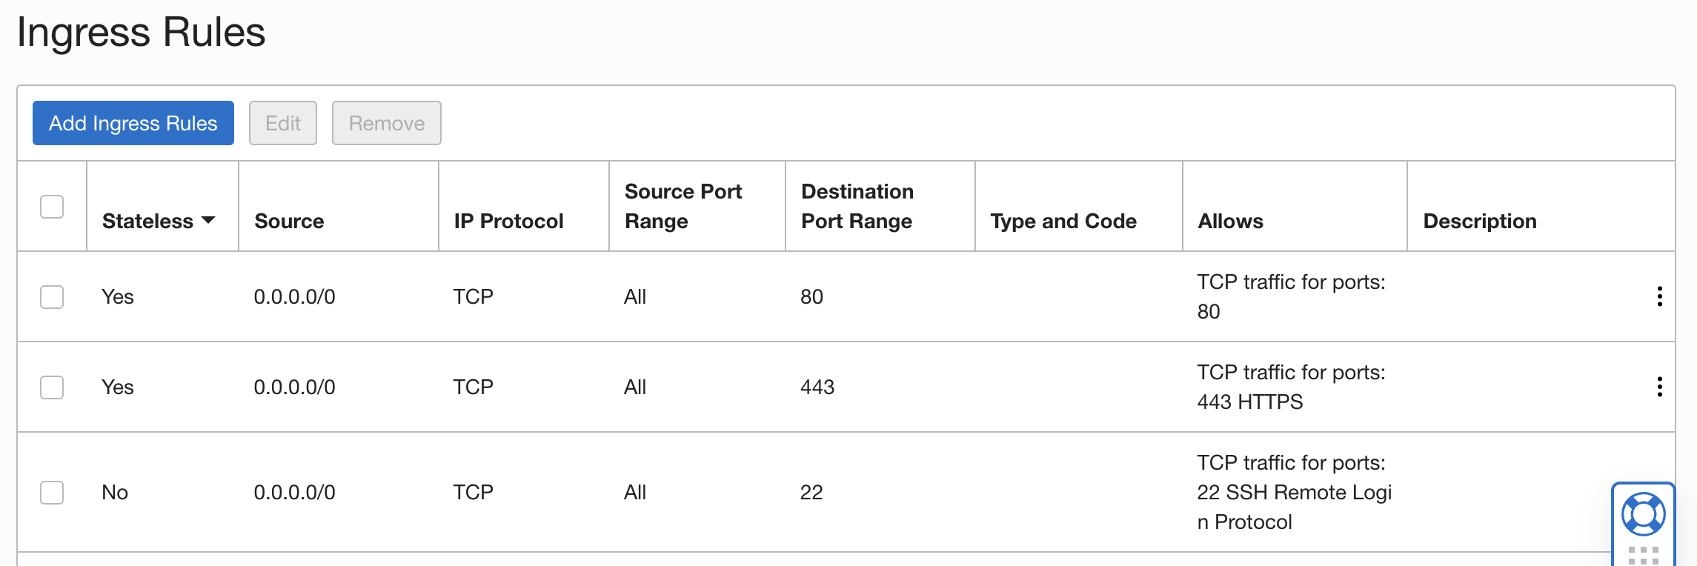Click the Description column header
1697x566 pixels.
coord(1479,221)
